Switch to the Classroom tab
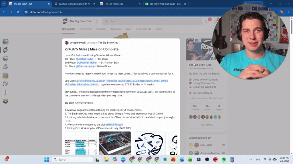 (x=86, y=29)
